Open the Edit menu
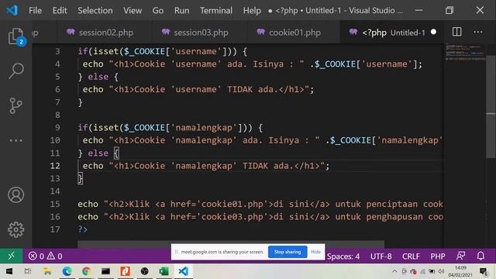This screenshot has height=279, width=496. pos(60,10)
